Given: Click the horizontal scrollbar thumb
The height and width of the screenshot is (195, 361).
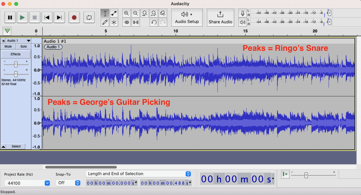Looking at the screenshot, I should (x=81, y=167).
